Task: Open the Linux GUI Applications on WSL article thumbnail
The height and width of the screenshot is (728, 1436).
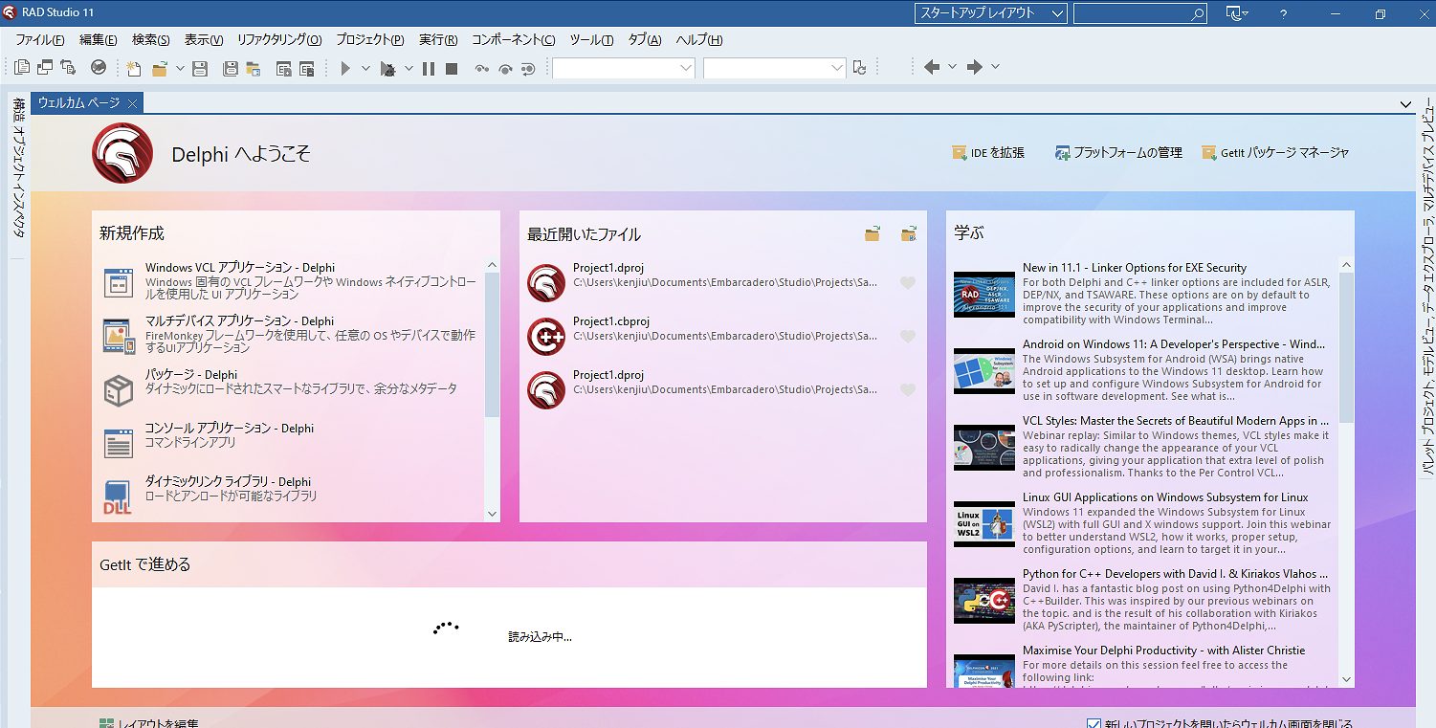Action: pos(984,524)
